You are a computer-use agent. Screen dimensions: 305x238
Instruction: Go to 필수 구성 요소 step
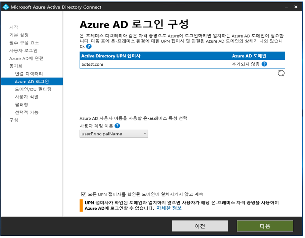(24, 43)
